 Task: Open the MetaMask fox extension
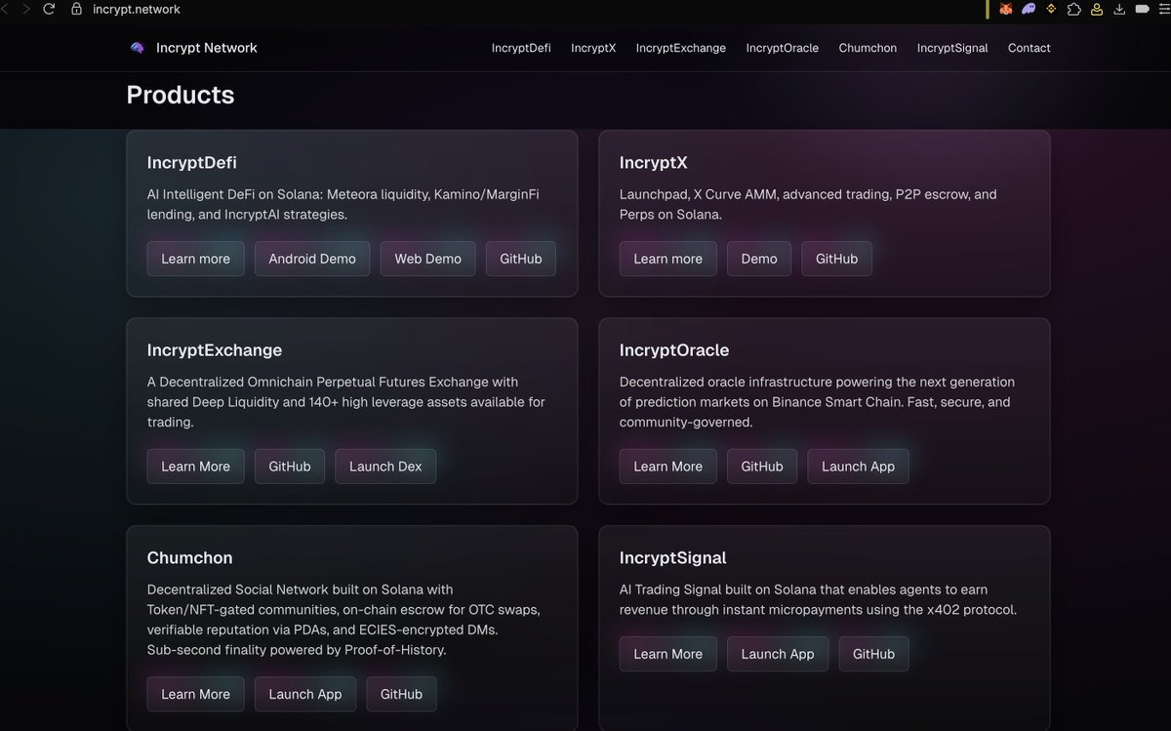click(1006, 9)
